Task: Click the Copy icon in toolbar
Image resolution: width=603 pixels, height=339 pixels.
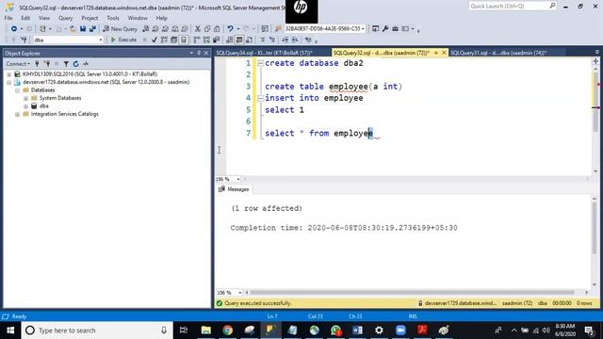Action: pos(207,29)
